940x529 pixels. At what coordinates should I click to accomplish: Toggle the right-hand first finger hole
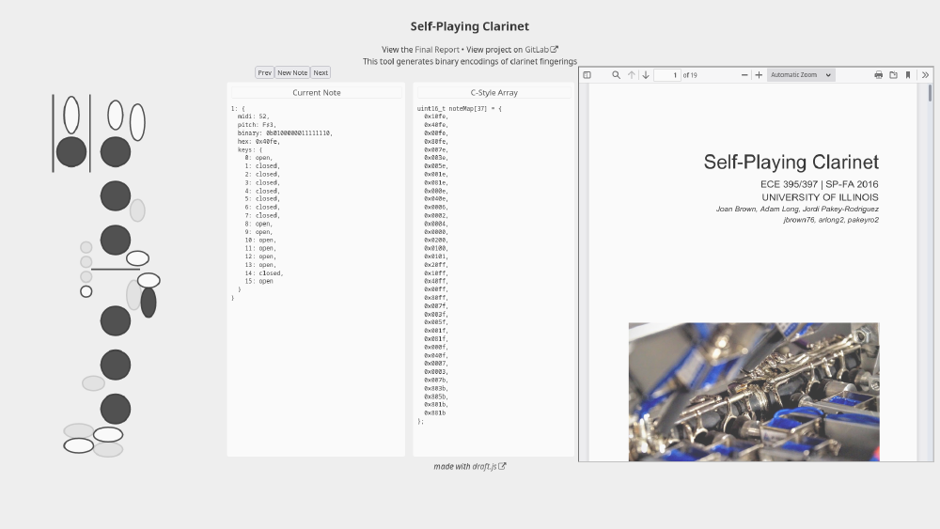click(115, 321)
